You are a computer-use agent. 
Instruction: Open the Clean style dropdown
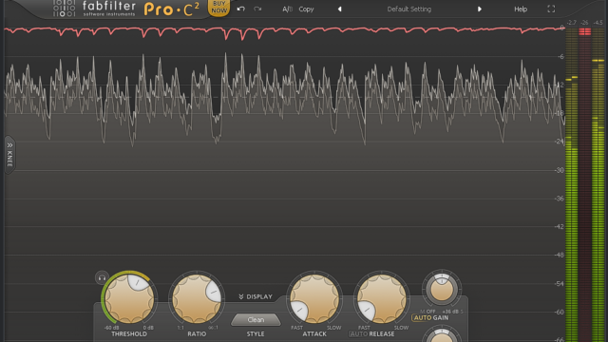pyautogui.click(x=256, y=320)
